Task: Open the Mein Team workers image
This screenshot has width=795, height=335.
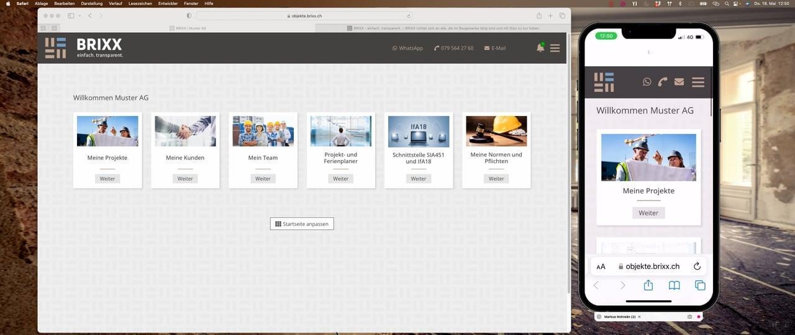Action: [x=263, y=131]
